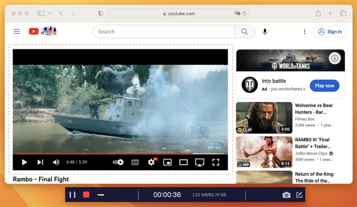Click the Rambo - Final Fight title

point(41,179)
